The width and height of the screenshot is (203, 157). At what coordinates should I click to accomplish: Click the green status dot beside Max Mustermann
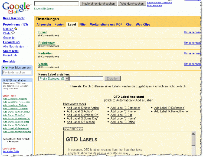(x=6, y=67)
